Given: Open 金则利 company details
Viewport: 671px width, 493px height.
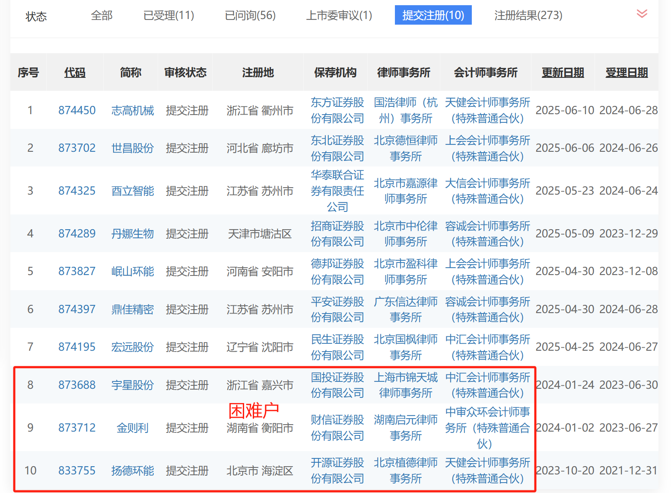Looking at the screenshot, I should click(x=132, y=428).
